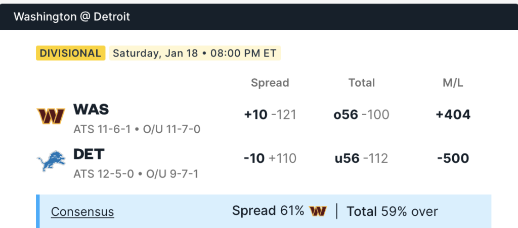Click the Washington @ Detroit header title

pyautogui.click(x=72, y=17)
